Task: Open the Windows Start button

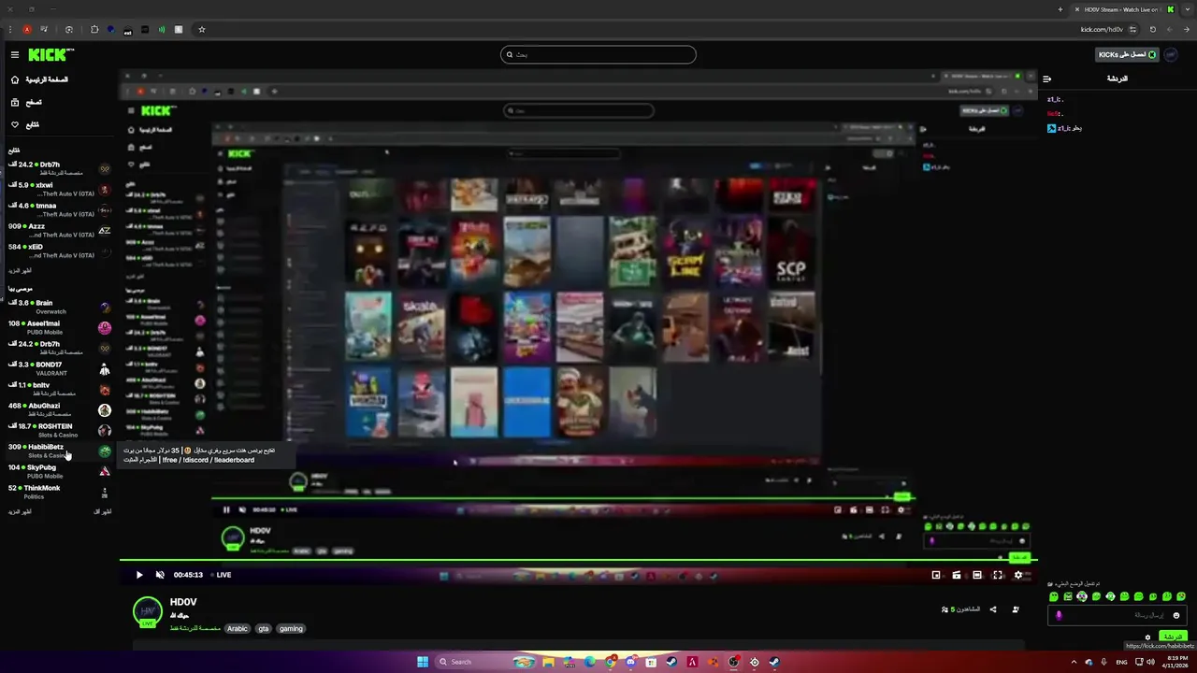Action: 423,662
